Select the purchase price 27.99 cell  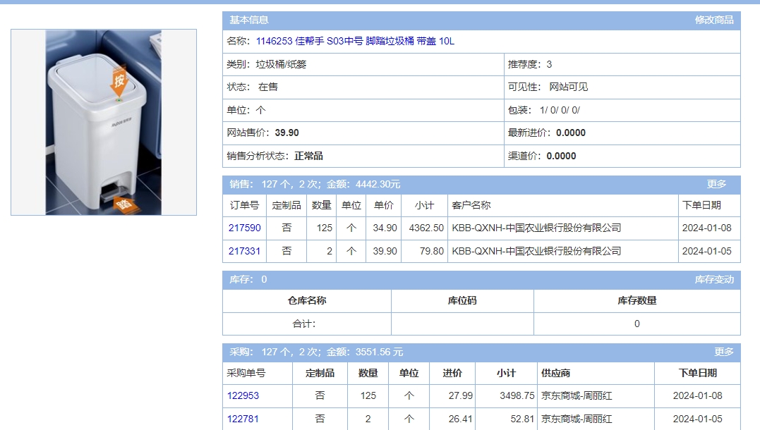tap(452, 395)
